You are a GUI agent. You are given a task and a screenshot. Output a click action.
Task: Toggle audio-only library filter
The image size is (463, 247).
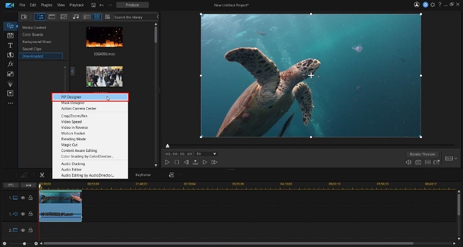point(76,17)
